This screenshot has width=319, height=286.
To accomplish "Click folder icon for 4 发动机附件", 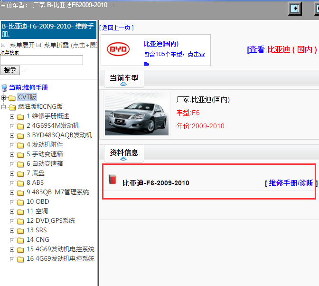I will [x=20, y=145].
